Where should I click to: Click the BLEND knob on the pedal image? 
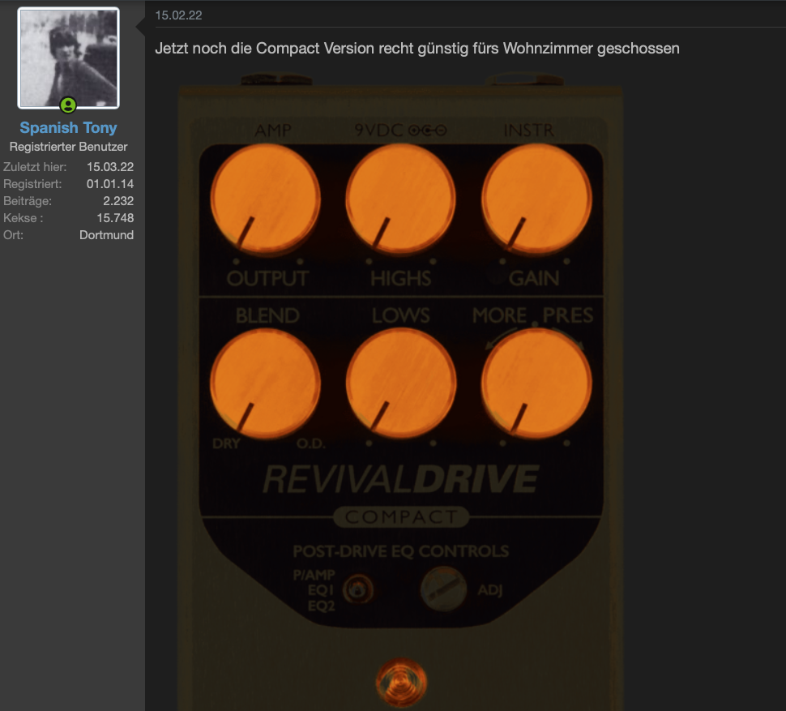(x=265, y=383)
